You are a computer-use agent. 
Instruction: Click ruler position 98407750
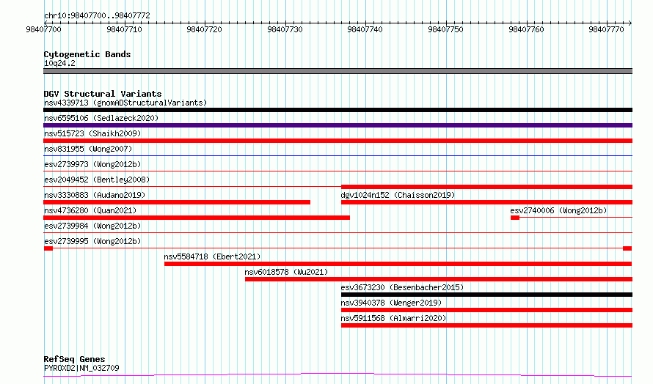pyautogui.click(x=445, y=29)
